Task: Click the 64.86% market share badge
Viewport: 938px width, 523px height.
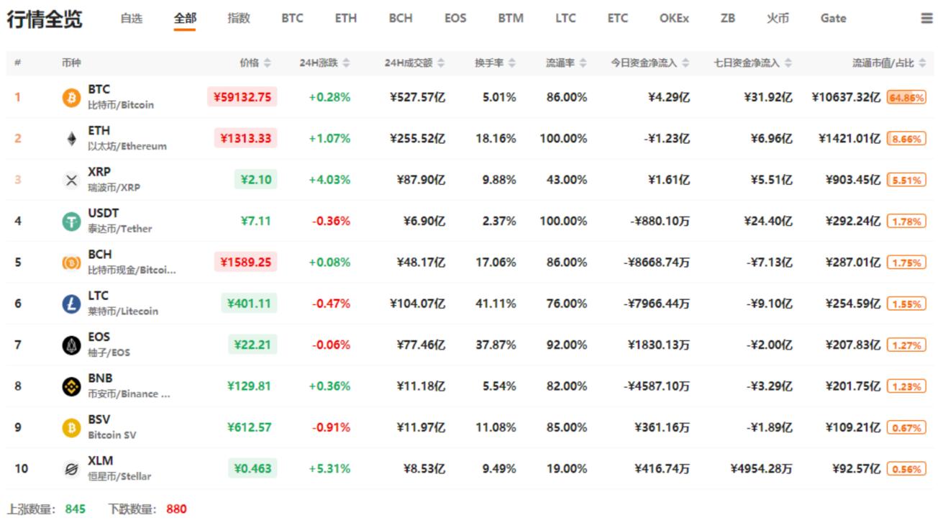Action: coord(908,99)
